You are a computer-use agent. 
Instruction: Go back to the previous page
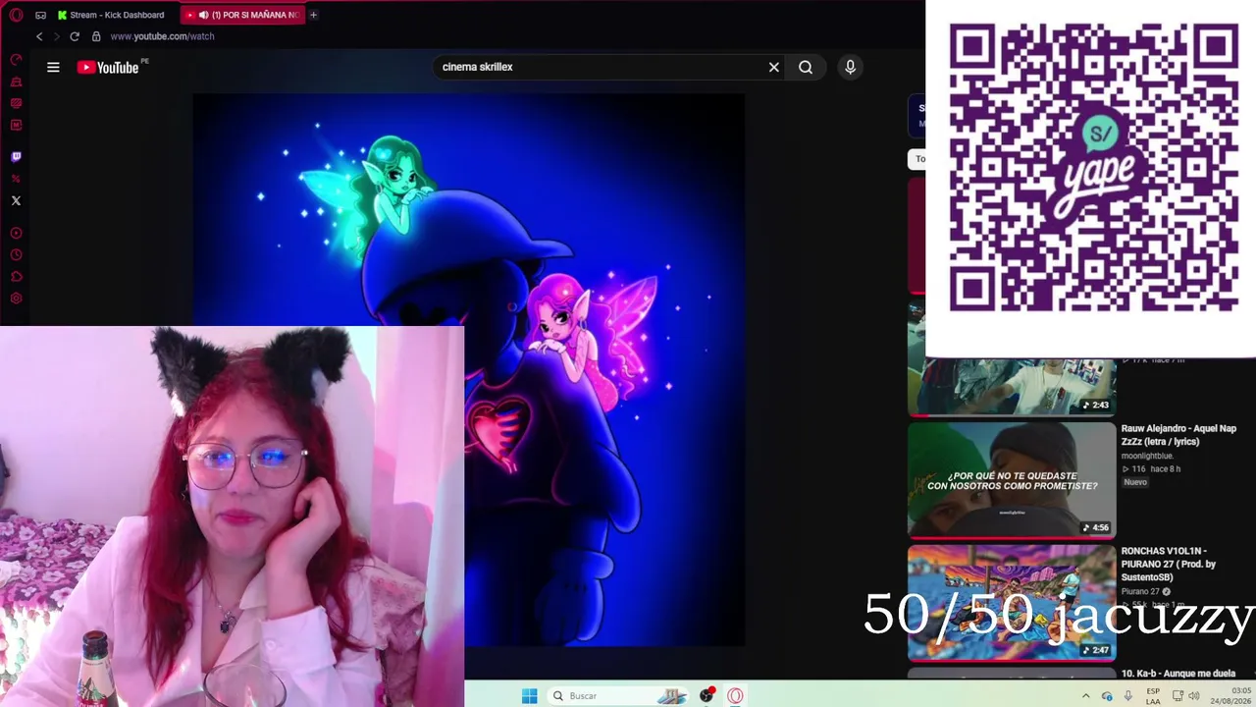point(39,36)
